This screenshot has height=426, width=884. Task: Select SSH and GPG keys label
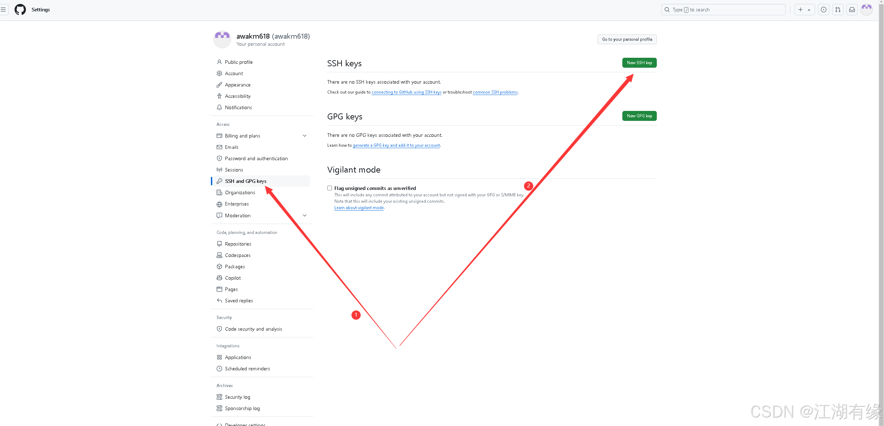(x=246, y=181)
